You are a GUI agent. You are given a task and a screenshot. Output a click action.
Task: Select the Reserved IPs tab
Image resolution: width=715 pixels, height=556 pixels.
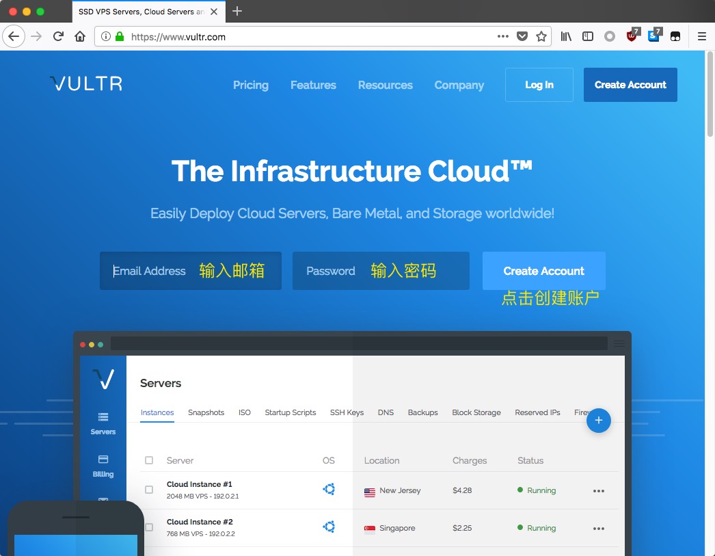538,412
